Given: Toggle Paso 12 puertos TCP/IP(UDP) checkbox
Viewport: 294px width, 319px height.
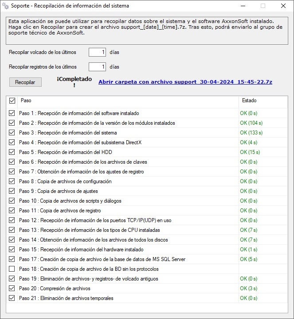Looking at the screenshot, I should pos(12,220).
